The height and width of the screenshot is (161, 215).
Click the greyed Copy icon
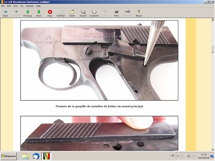coord(105,13)
